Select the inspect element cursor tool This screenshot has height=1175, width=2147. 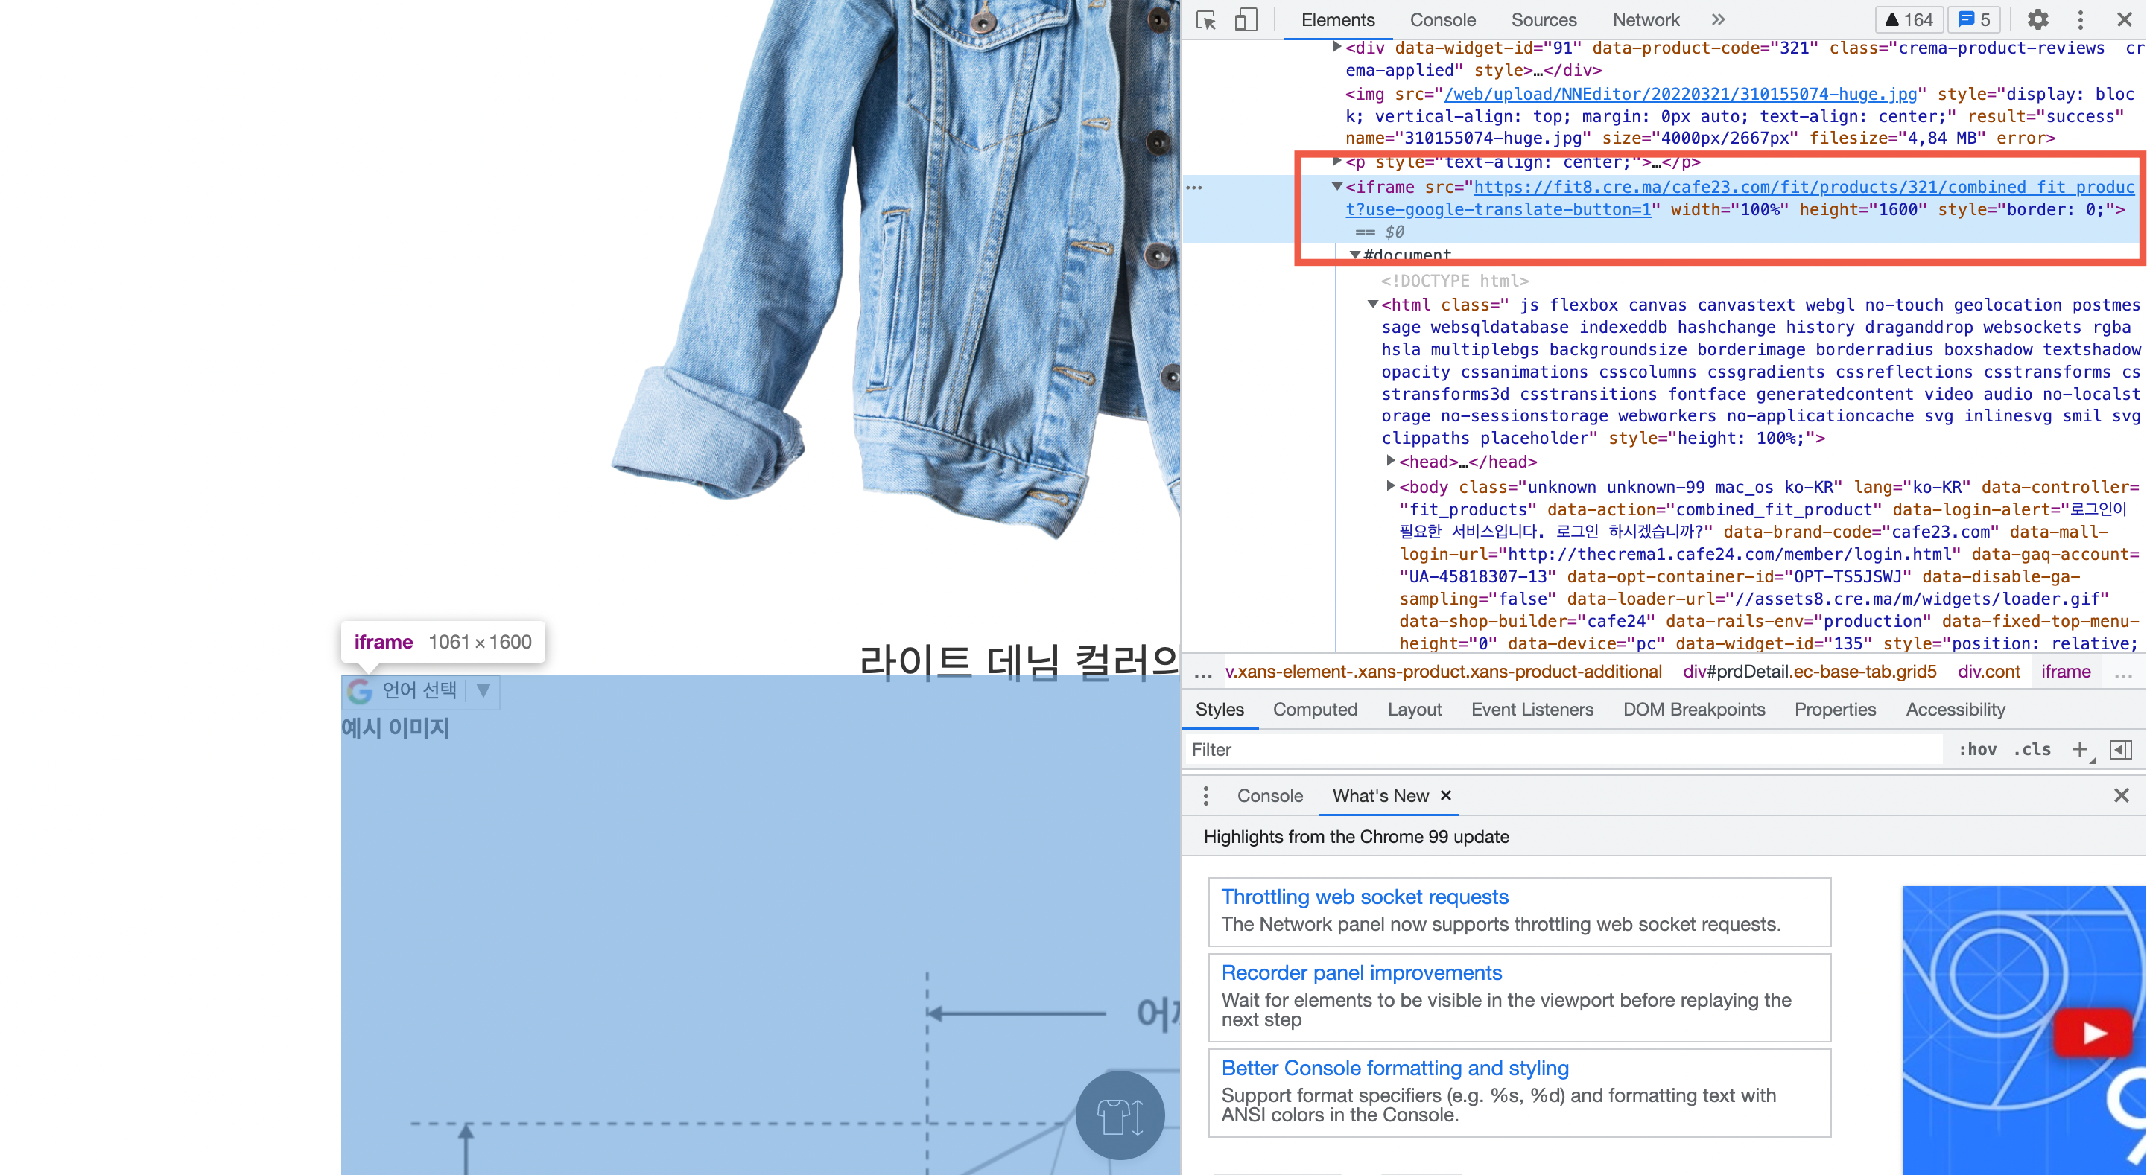(x=1205, y=19)
